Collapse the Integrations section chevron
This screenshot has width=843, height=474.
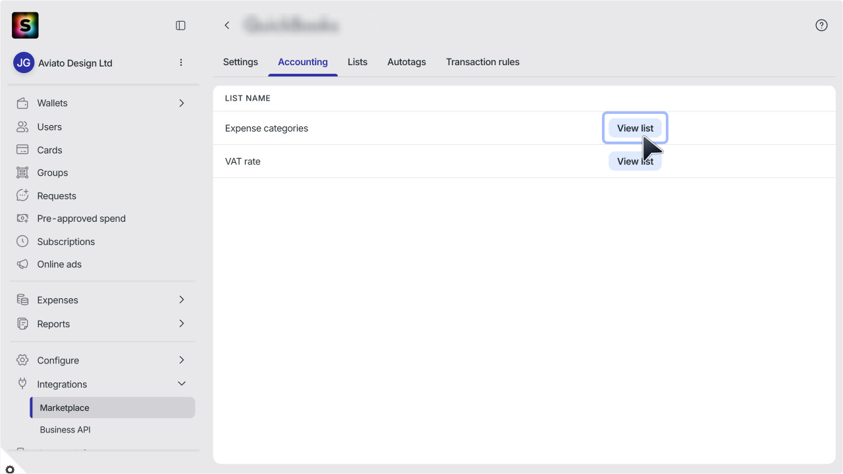tap(182, 384)
